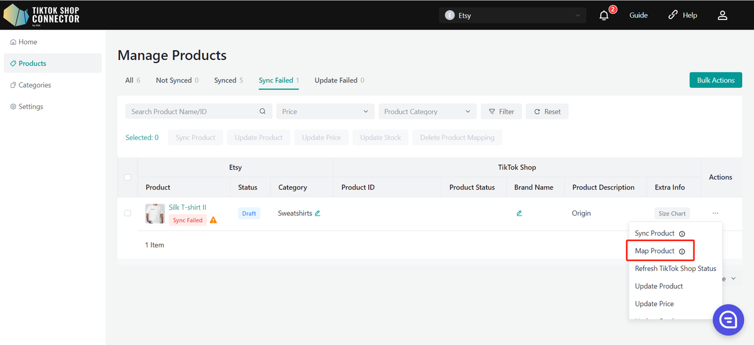The width and height of the screenshot is (754, 345).
Task: Open the chat support widget
Action: [728, 320]
